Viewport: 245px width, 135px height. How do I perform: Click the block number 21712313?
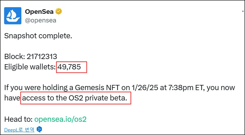(42, 56)
